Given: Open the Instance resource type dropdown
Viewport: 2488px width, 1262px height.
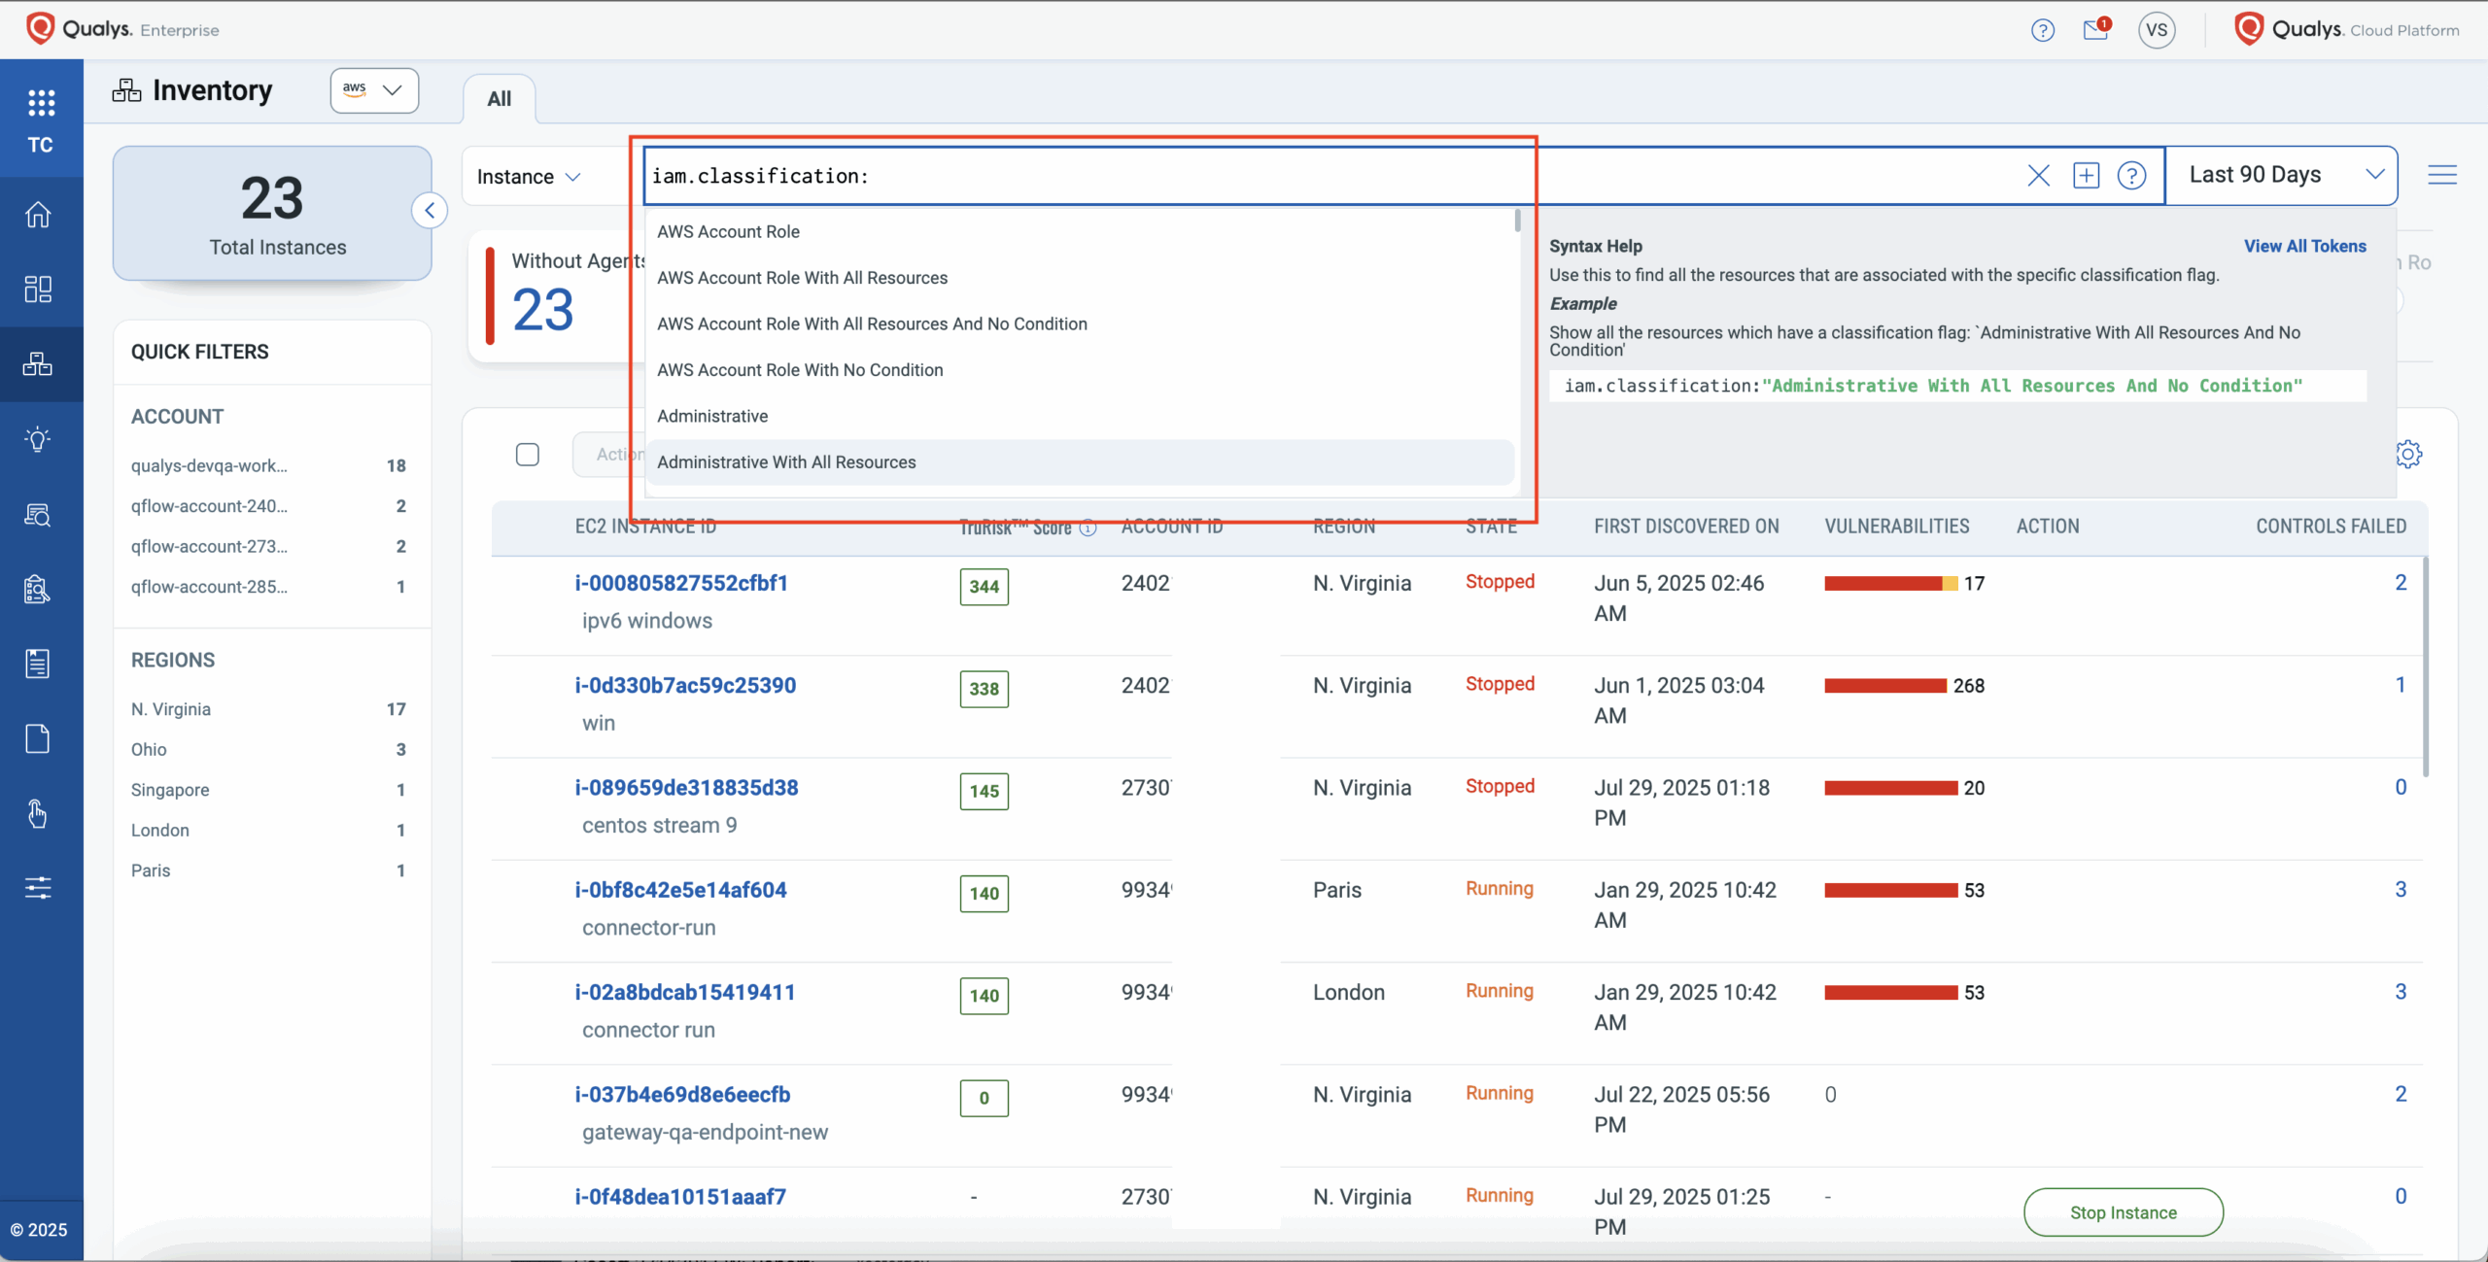Looking at the screenshot, I should pos(528,177).
